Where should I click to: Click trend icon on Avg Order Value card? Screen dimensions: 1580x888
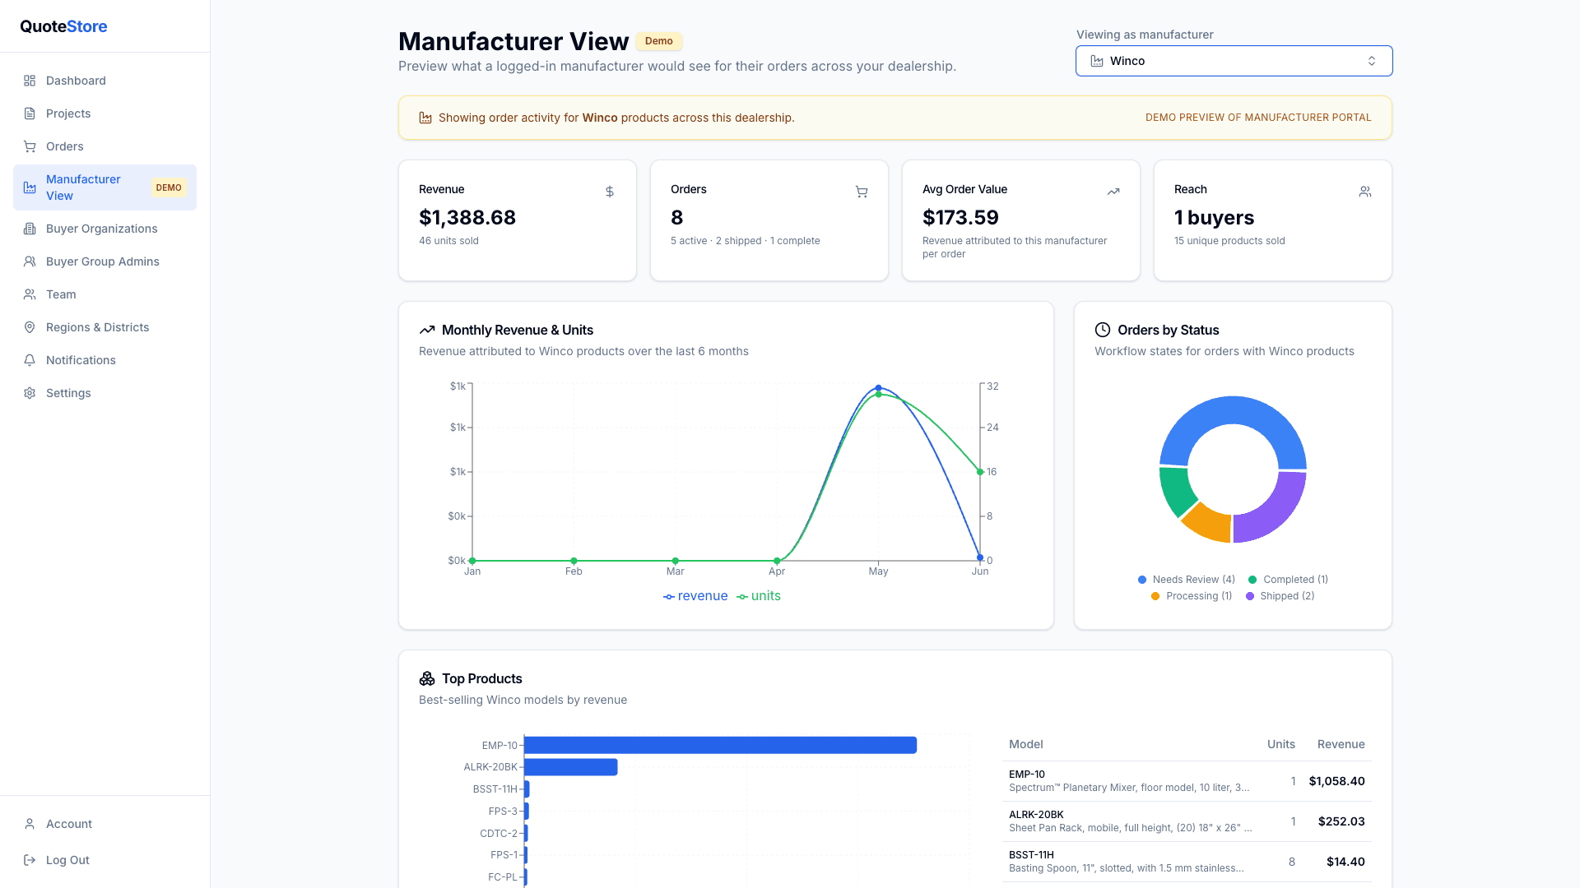(x=1113, y=192)
